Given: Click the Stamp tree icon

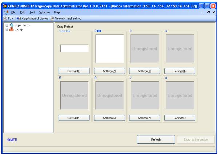Looking at the screenshot, I should [12, 29].
